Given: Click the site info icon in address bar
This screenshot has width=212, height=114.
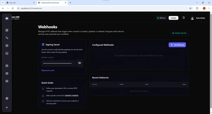Looking at the screenshot, I should coord(18,8).
